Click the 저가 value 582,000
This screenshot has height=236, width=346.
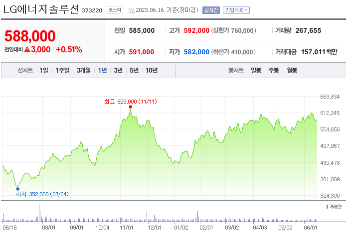[x=196, y=52]
